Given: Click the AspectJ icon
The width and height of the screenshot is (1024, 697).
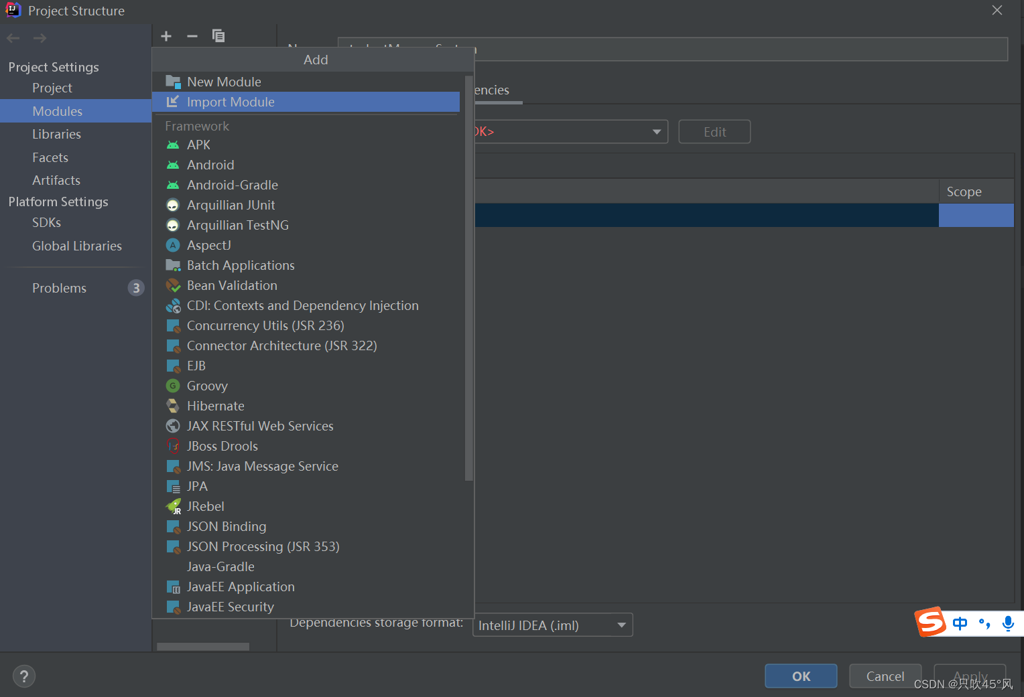Looking at the screenshot, I should (x=173, y=245).
